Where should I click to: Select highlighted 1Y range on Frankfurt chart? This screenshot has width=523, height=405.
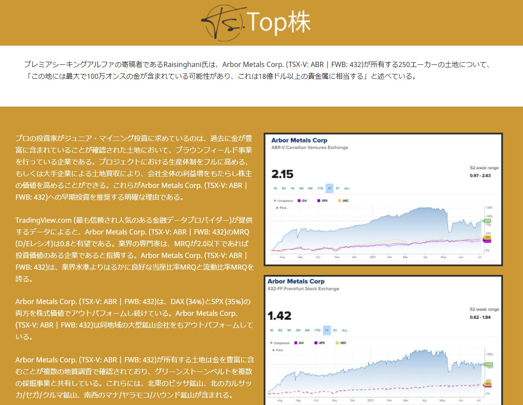coord(327,330)
